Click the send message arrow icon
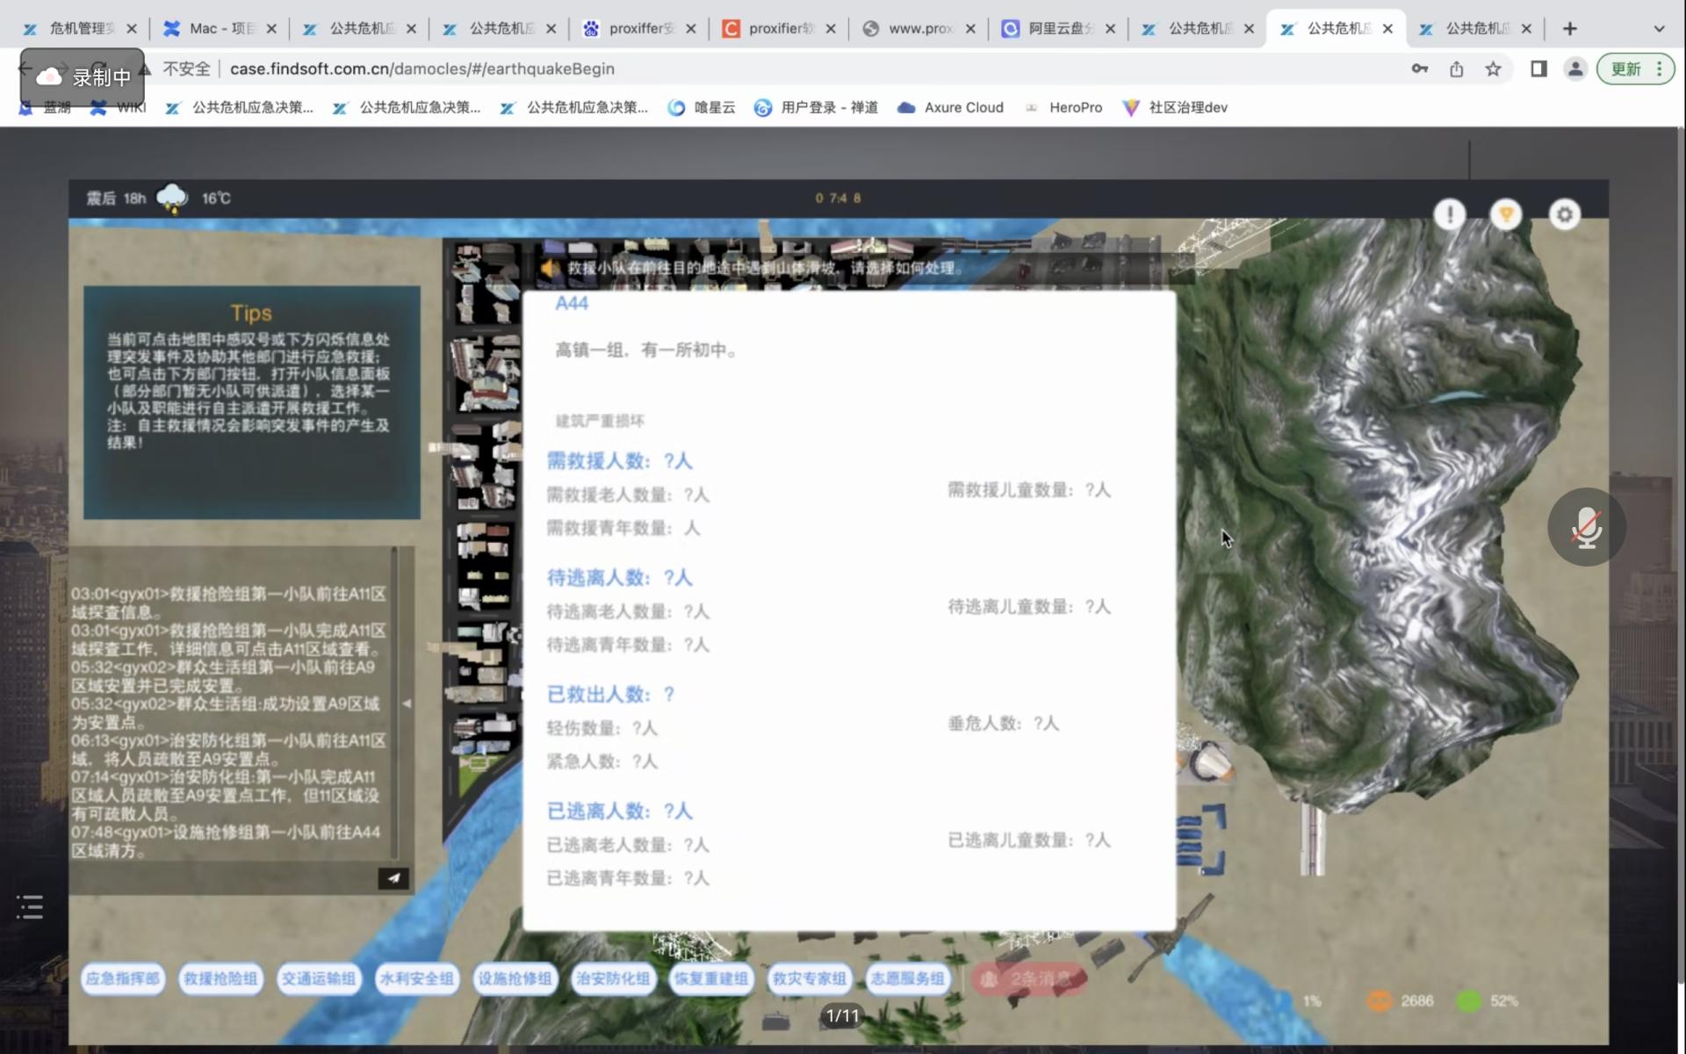 click(x=393, y=877)
